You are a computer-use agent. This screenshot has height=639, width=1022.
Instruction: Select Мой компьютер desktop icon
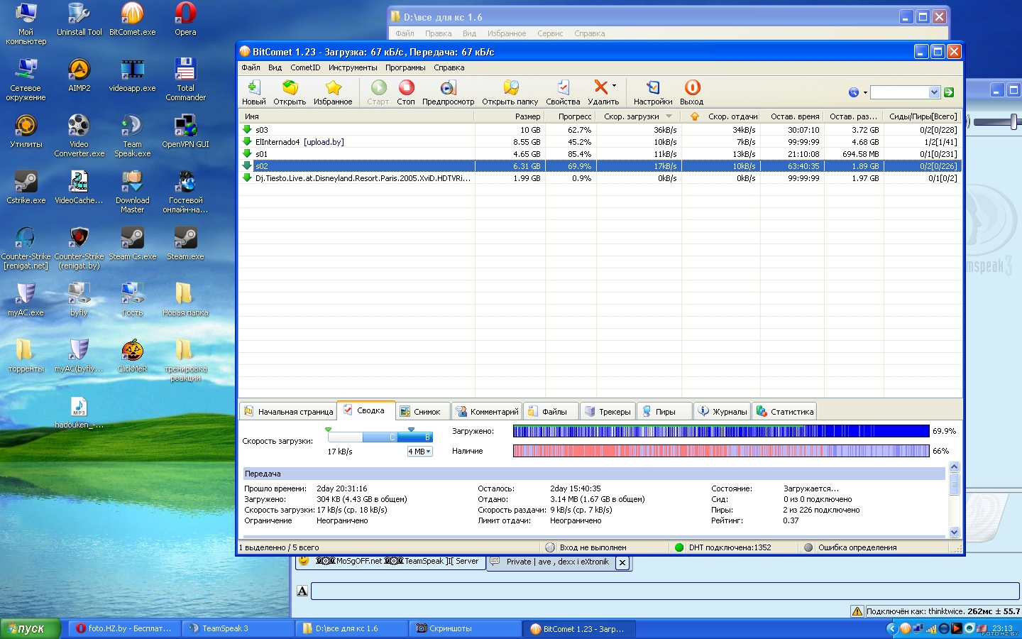(x=26, y=23)
